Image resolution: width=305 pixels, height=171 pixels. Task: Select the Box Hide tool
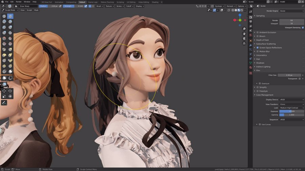[10, 78]
